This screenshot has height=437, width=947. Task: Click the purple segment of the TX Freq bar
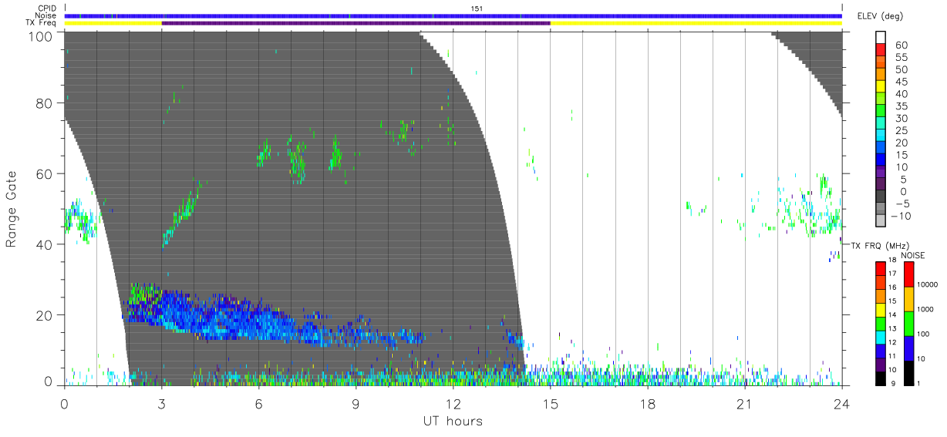pyautogui.click(x=356, y=23)
